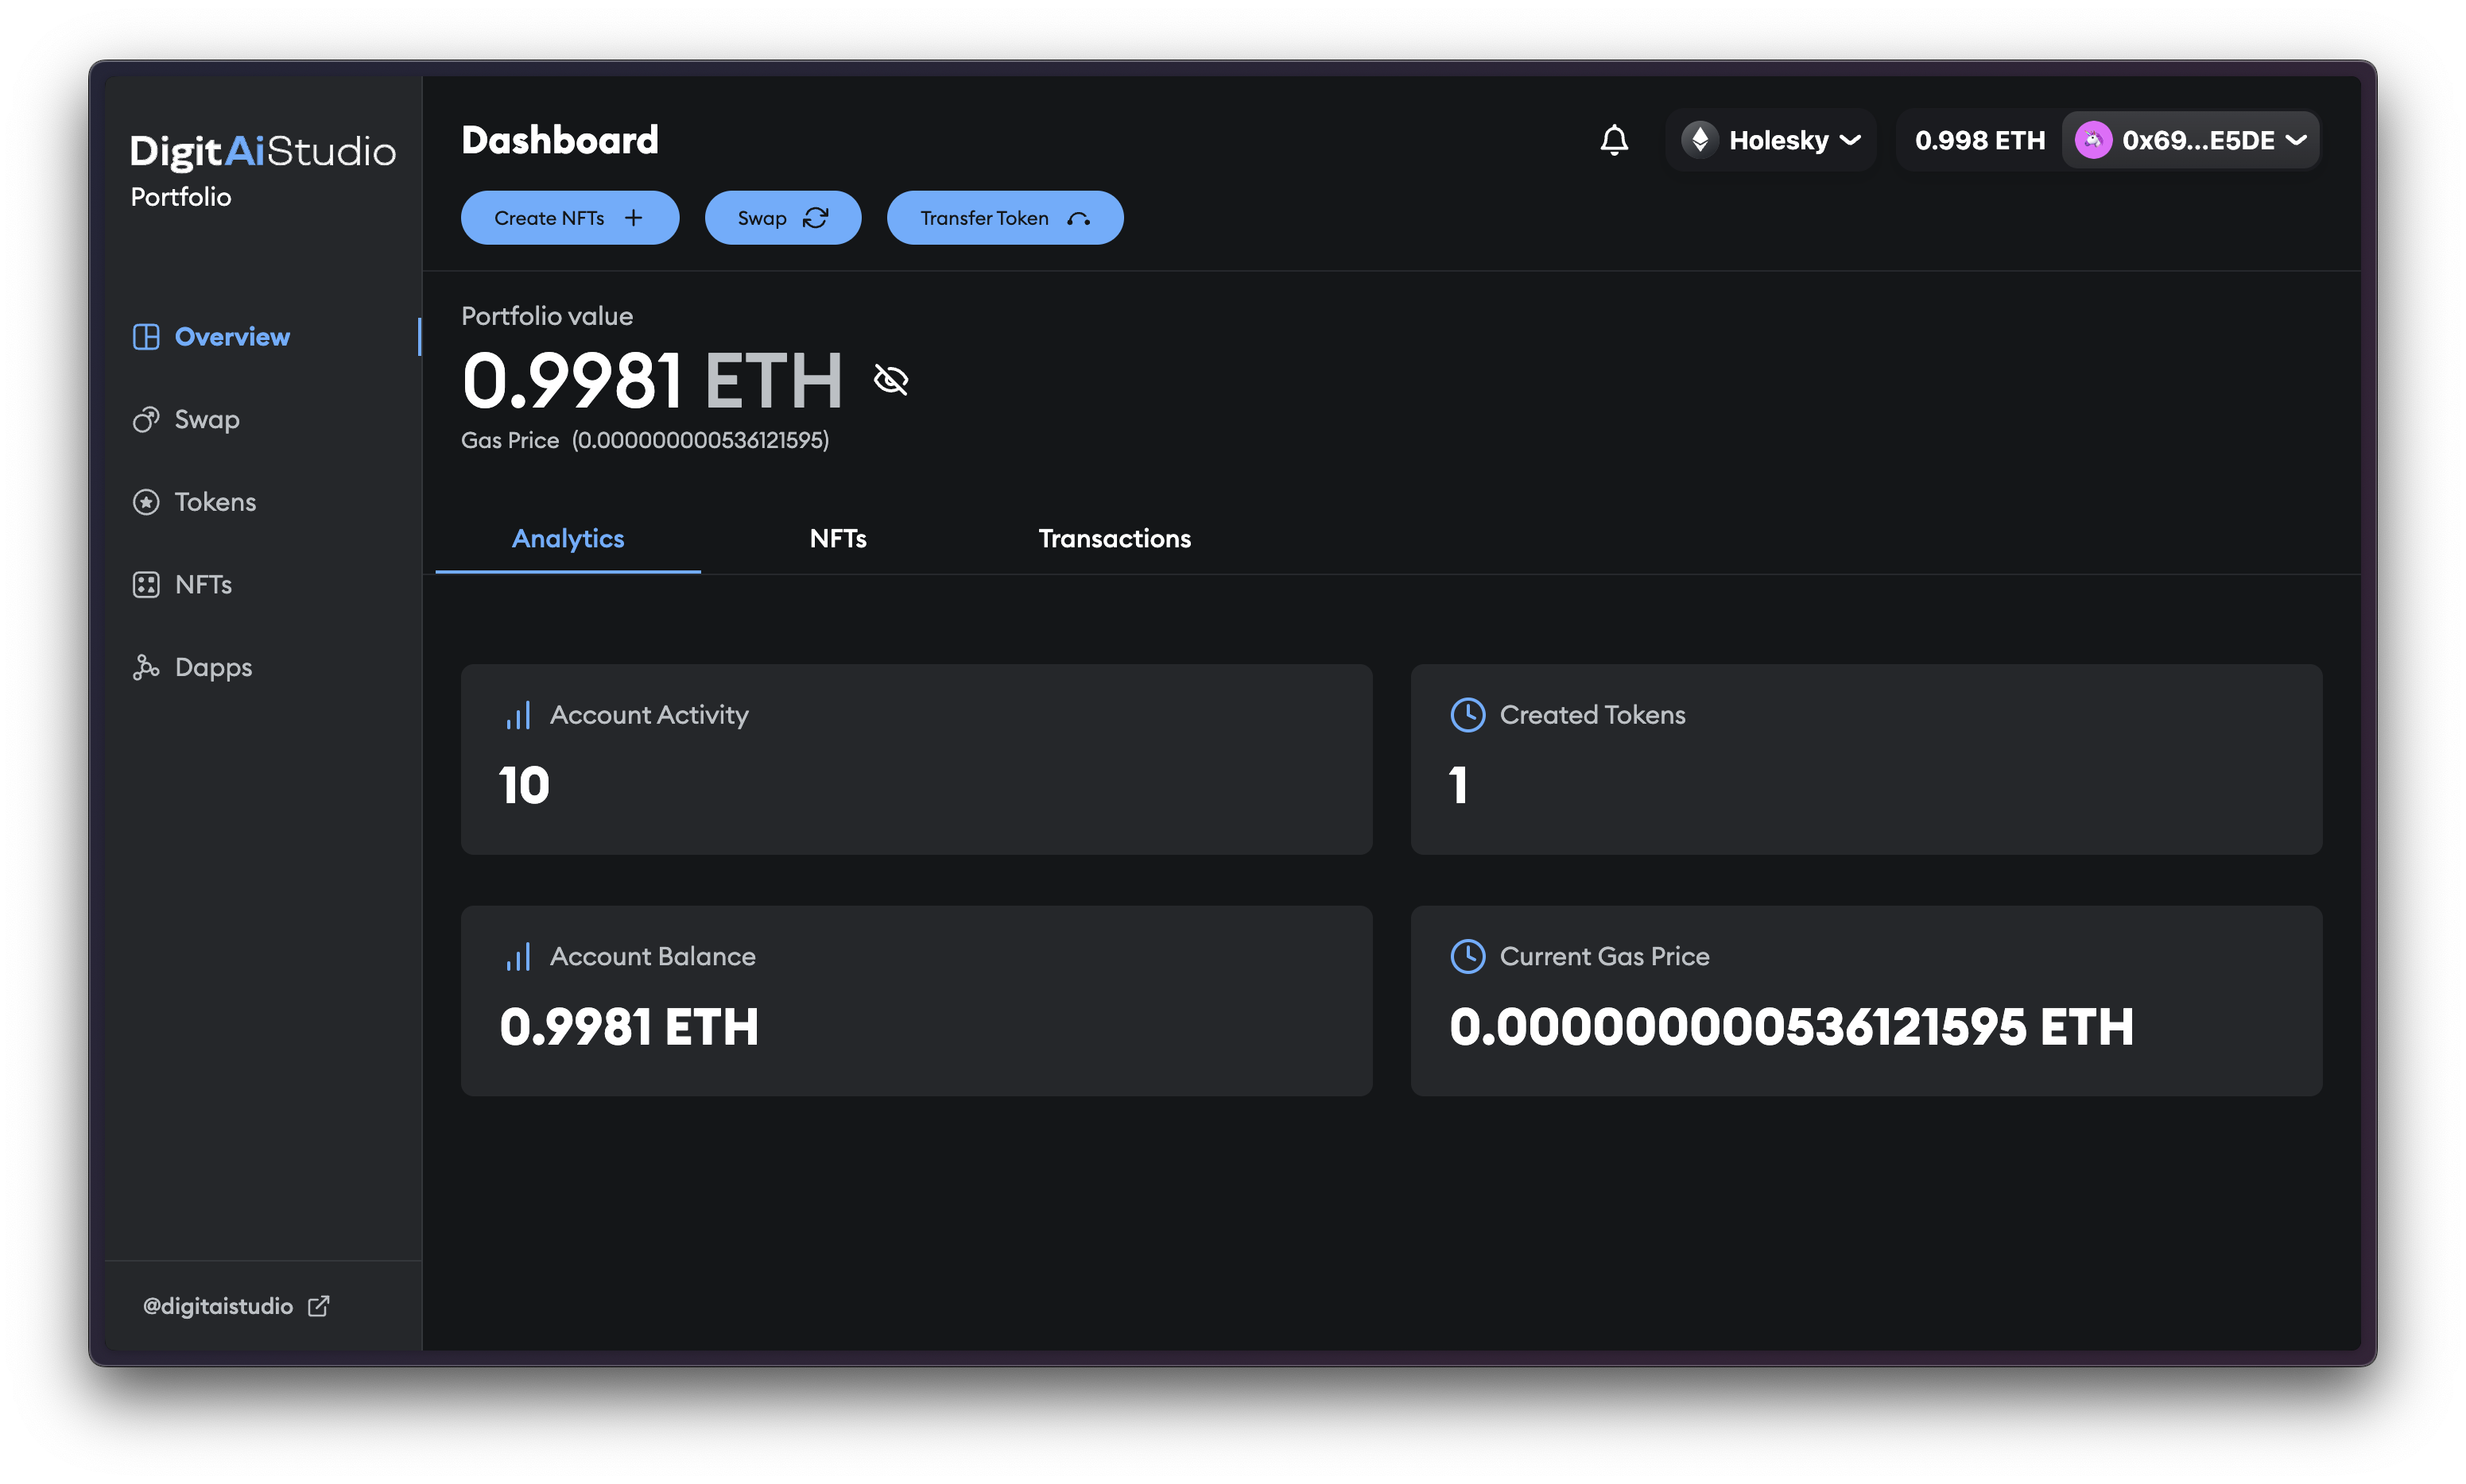Click the external link icon beside @digitaistudio

coord(318,1306)
